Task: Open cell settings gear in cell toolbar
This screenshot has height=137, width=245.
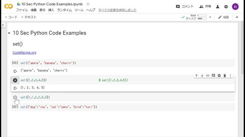Action: pos(219,75)
